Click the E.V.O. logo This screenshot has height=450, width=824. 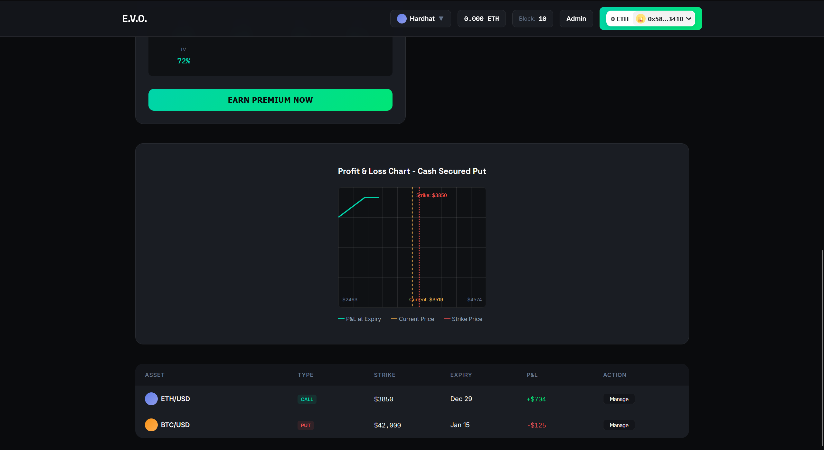point(135,19)
